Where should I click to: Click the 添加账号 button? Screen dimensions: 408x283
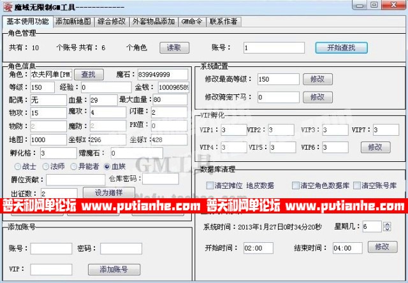point(114,270)
